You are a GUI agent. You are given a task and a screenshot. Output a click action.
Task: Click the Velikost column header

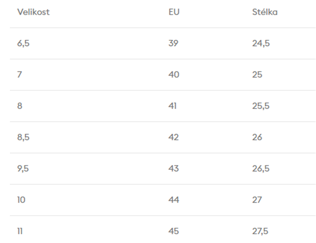click(x=33, y=12)
